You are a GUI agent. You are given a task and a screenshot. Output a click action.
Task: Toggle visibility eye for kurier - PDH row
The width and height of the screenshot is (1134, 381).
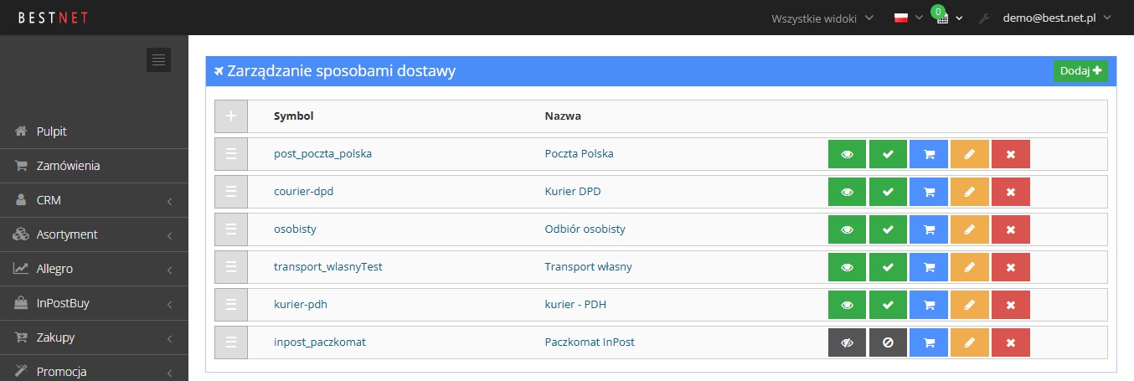[847, 305]
